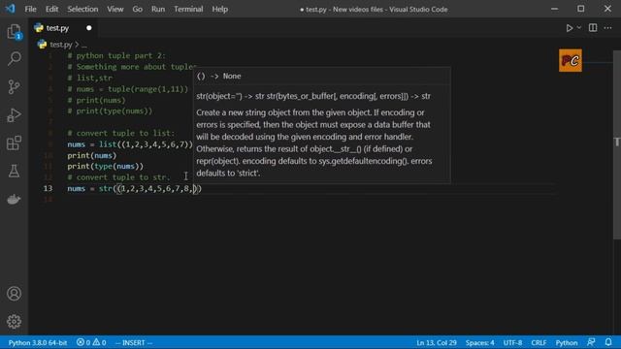Open the Manage gear menu
Viewport: 621px width, 349px height.
(x=14, y=321)
